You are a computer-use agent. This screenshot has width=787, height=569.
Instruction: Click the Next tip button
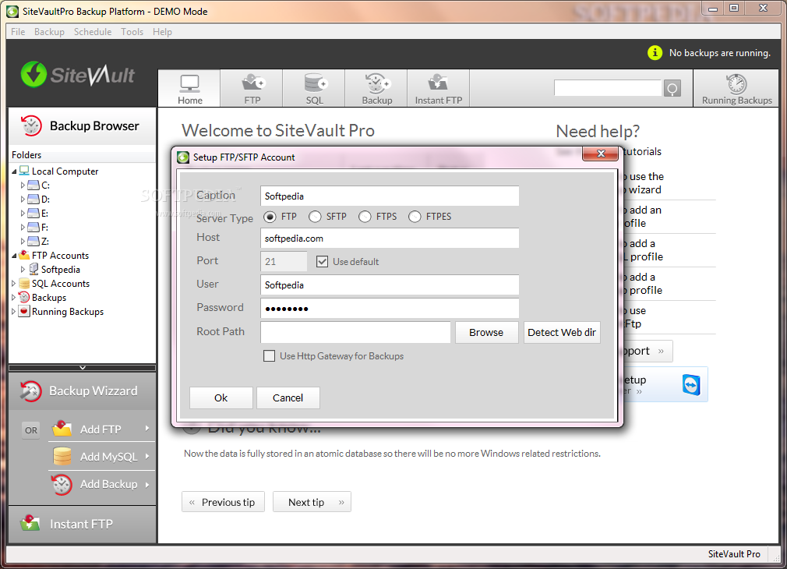(x=312, y=502)
